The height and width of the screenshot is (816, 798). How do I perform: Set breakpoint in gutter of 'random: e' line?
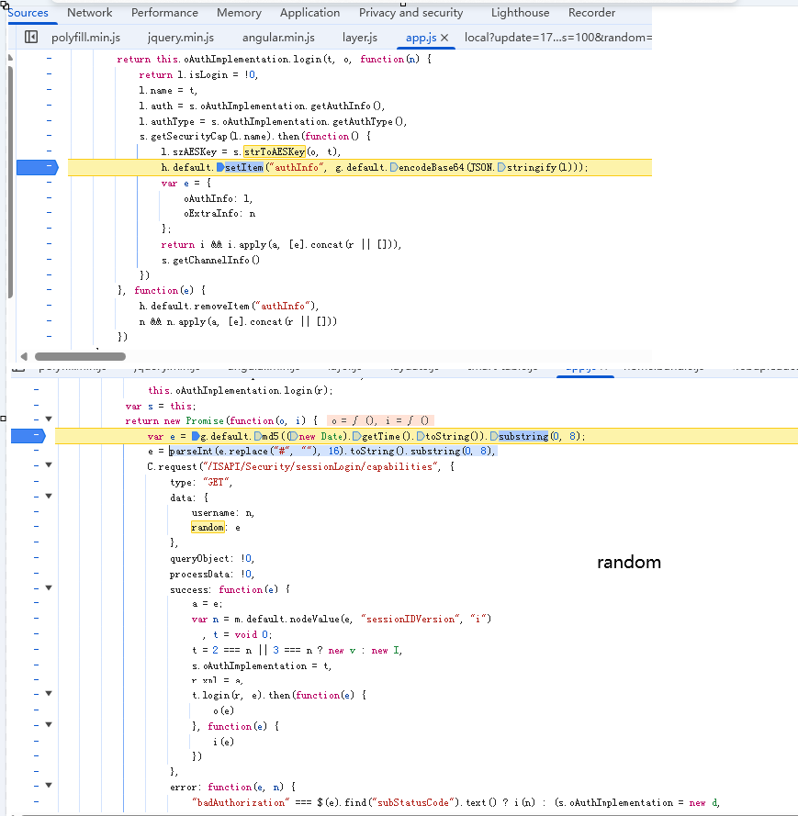pos(36,526)
